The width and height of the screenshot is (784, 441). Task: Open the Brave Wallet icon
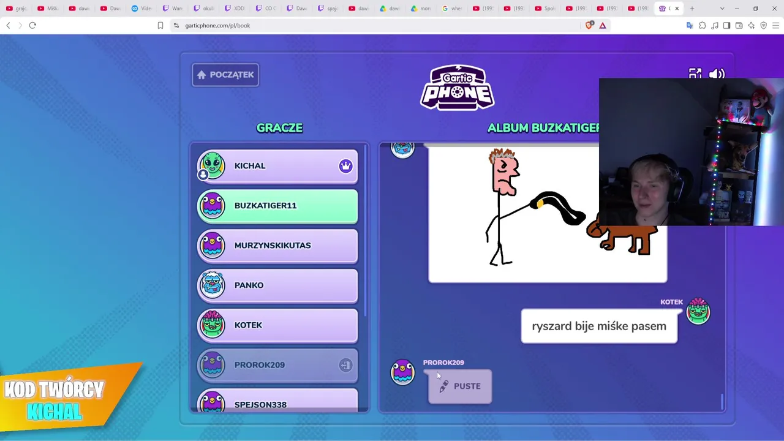click(739, 25)
